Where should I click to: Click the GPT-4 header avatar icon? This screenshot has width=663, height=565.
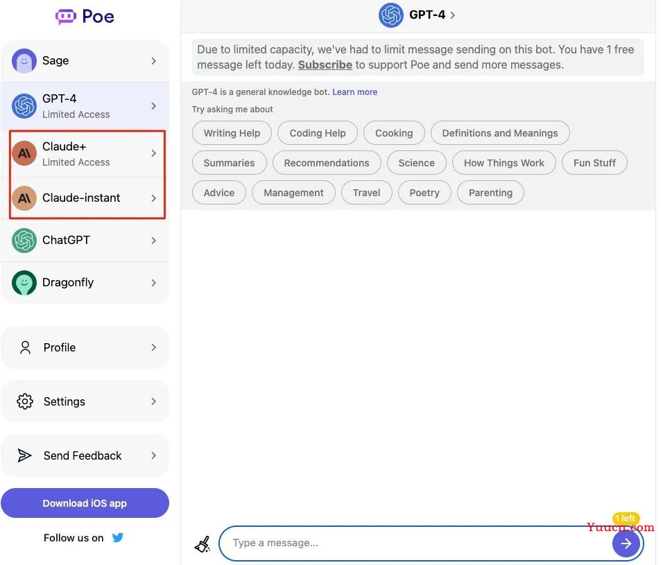390,15
